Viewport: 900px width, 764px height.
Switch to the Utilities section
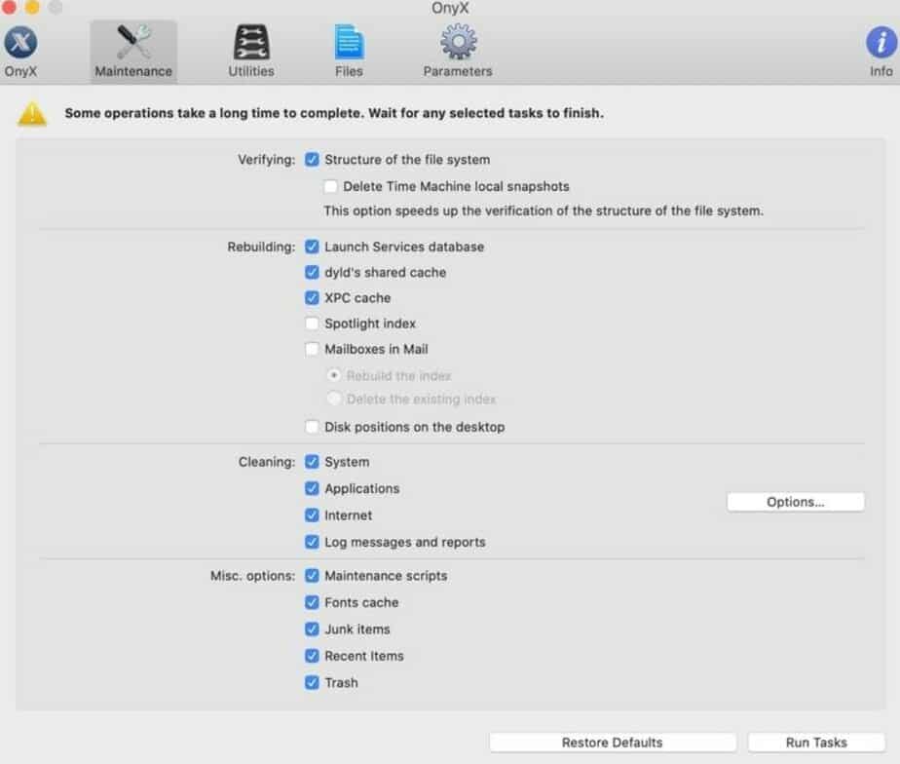coord(250,44)
